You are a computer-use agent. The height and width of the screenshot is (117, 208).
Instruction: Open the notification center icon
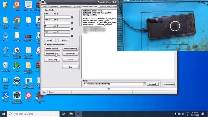[x=203, y=114]
